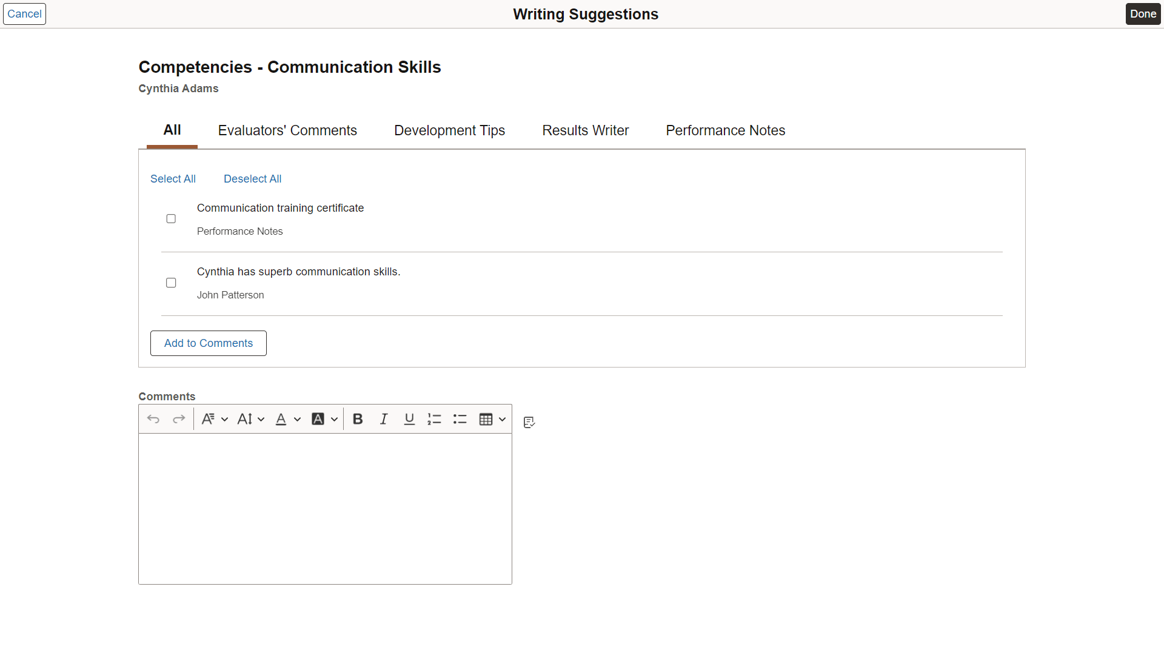Image resolution: width=1164 pixels, height=655 pixels.
Task: Insert a numbered list
Action: (x=434, y=419)
